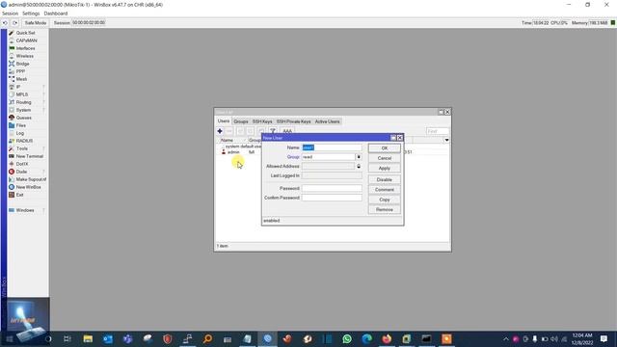The image size is (617, 347).
Task: Show hidden tray icons chevron
Action: coord(506,338)
